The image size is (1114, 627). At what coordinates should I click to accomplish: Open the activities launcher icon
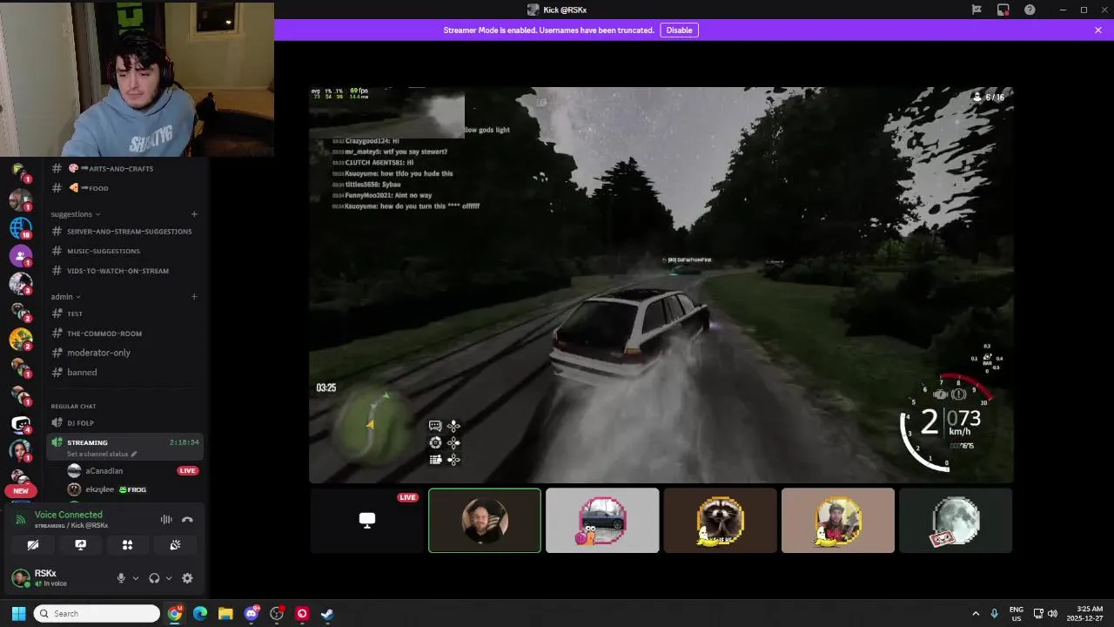click(128, 545)
